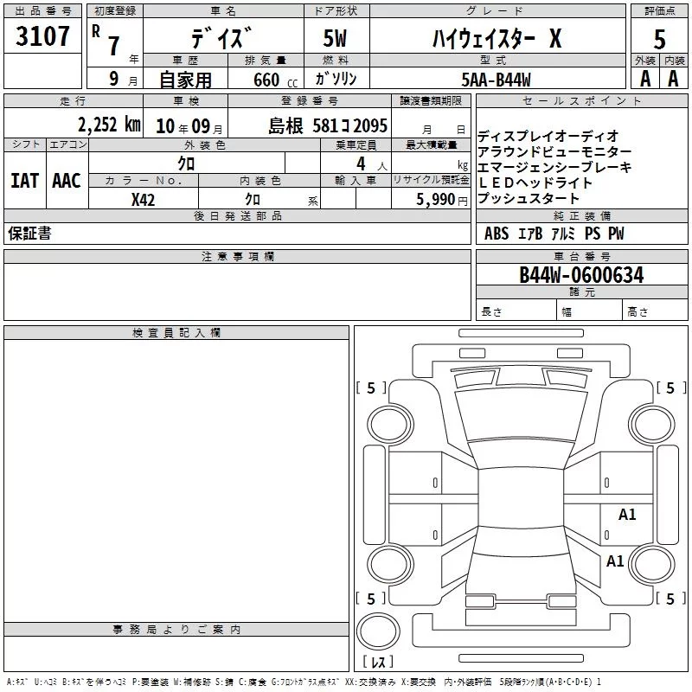
Task: Click the overall grade 5 score
Action: tap(659, 39)
